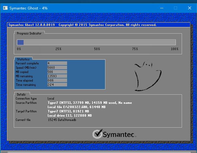This screenshot has height=153, width=197.
Task: Click the 50% progress scale label
Action: tap(97, 49)
